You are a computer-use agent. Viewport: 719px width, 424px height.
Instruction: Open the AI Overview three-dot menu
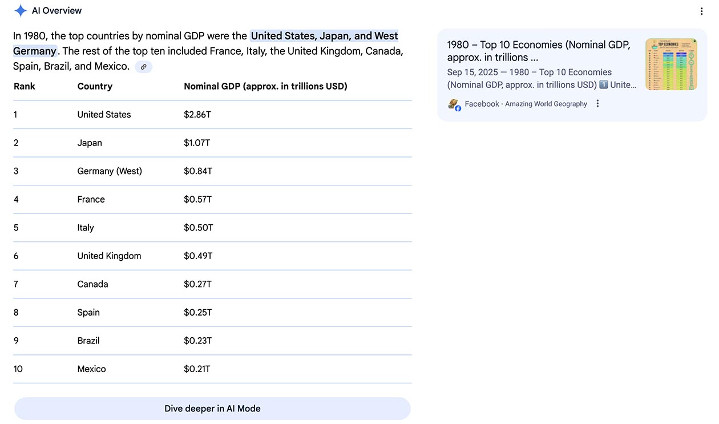point(701,11)
